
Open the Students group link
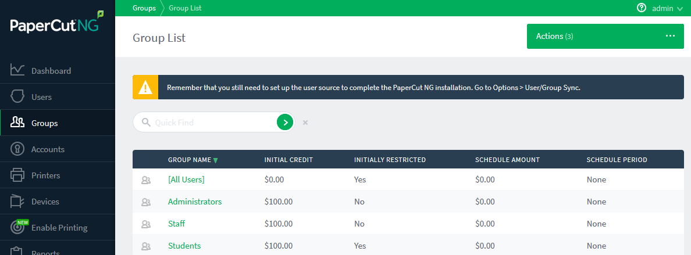184,246
